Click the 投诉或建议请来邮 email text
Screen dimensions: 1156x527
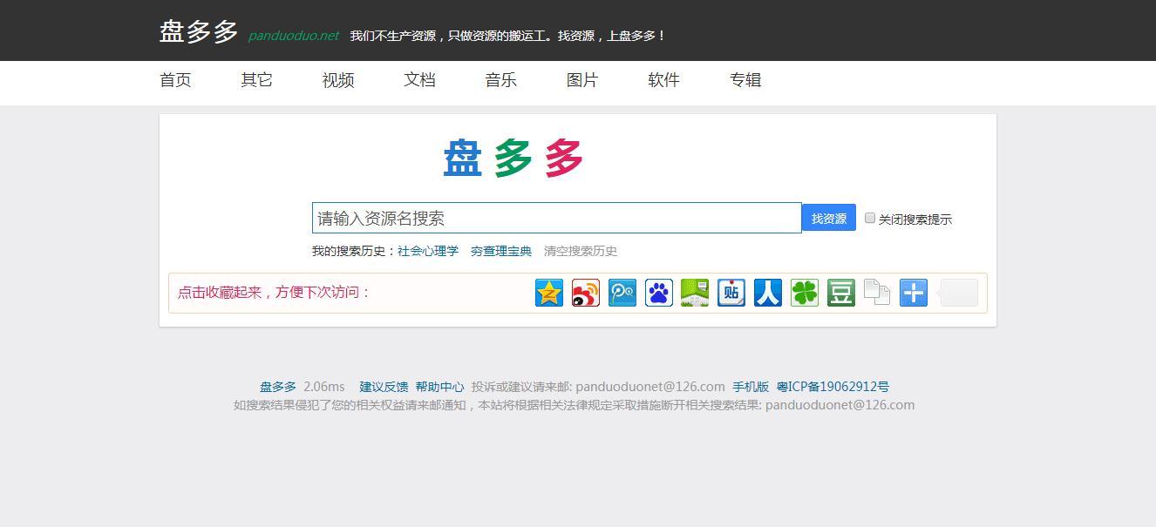[x=598, y=387]
